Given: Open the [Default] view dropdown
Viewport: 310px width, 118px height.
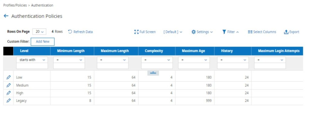Looking at the screenshot, I should coord(173,32).
